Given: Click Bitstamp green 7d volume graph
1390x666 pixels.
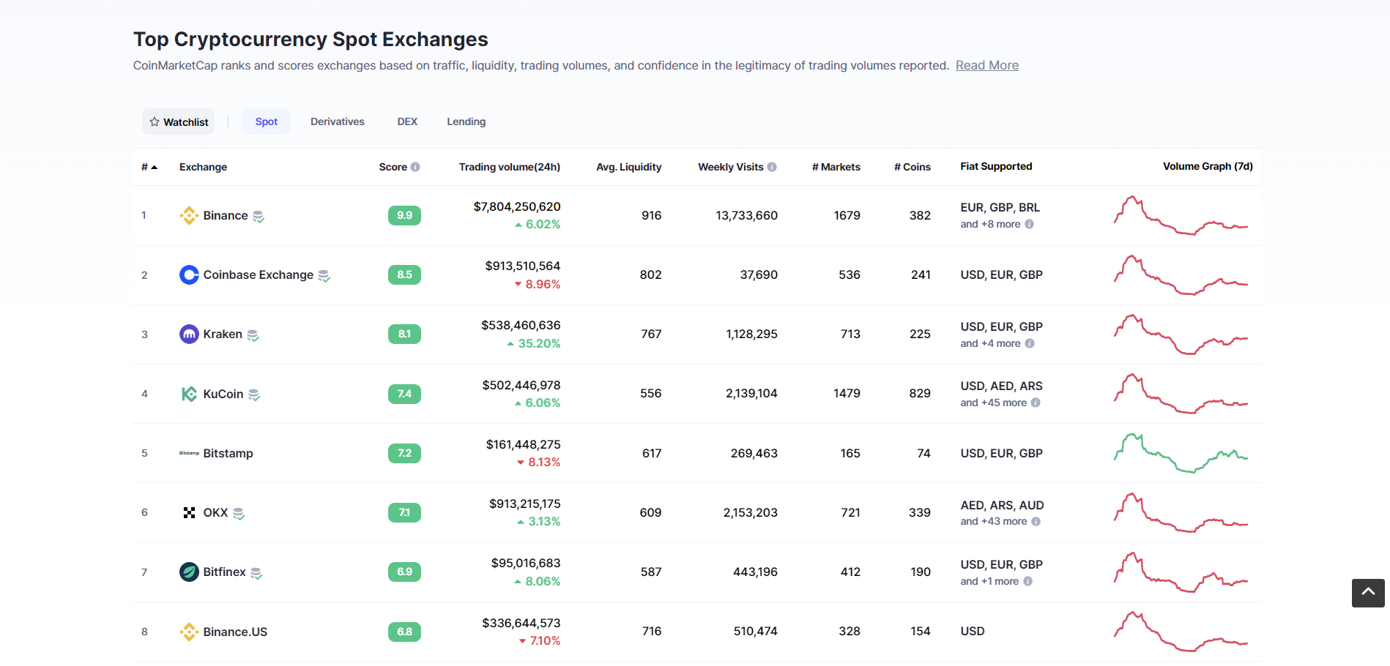Looking at the screenshot, I should pyautogui.click(x=1181, y=453).
